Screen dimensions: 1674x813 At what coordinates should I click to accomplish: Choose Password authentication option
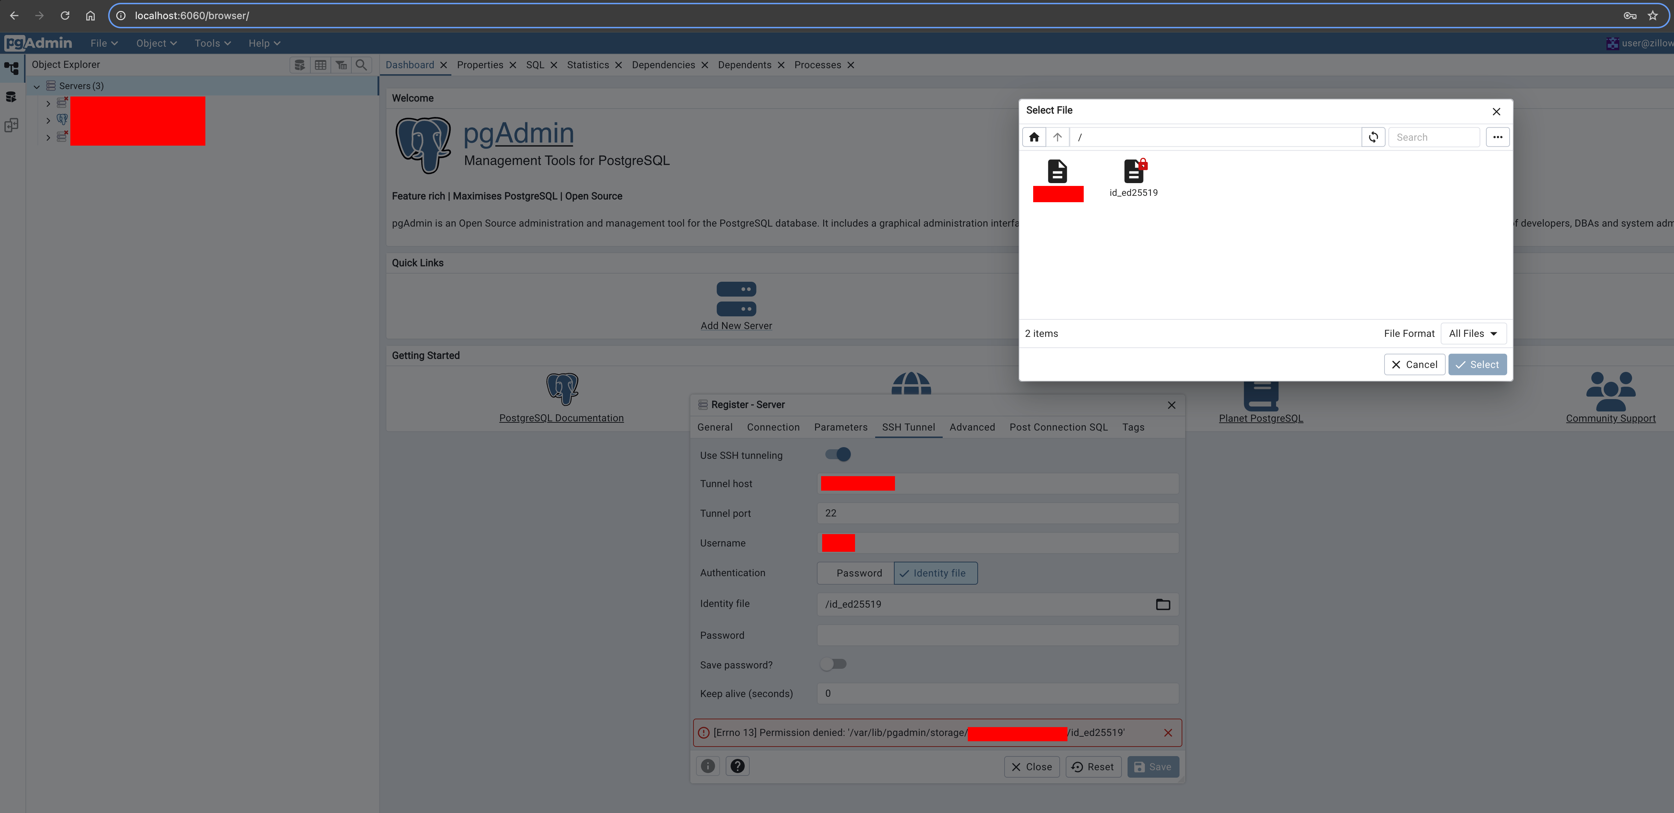[859, 573]
